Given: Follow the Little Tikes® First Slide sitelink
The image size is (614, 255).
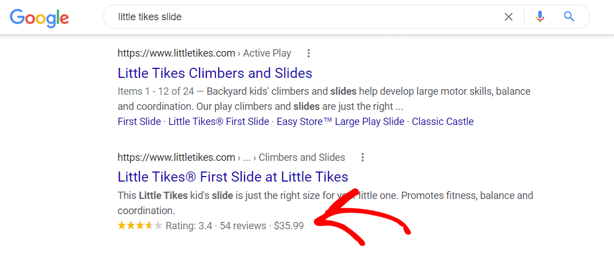Looking at the screenshot, I should (x=219, y=122).
